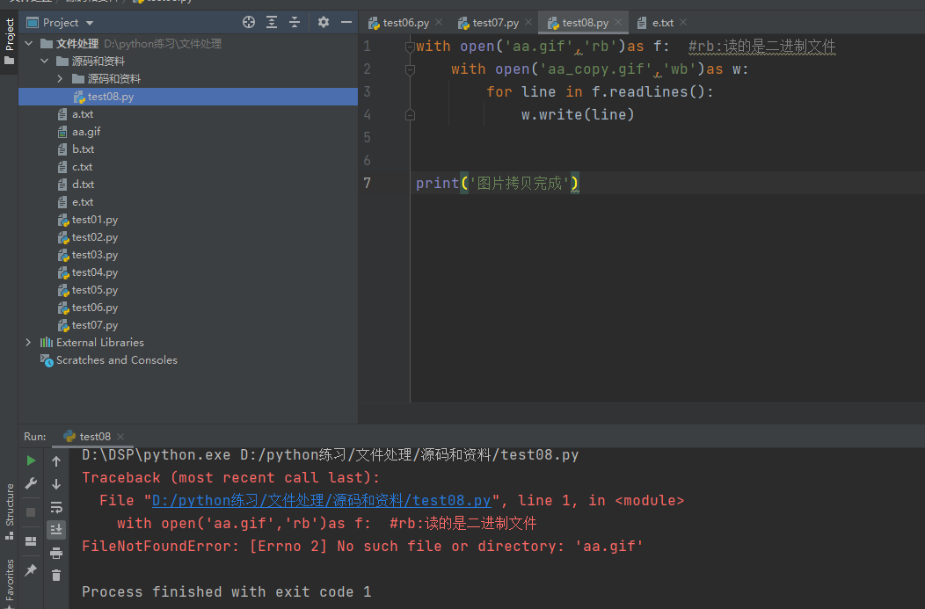The width and height of the screenshot is (925, 609).
Task: Click the Down stack trace arrow
Action: click(x=56, y=484)
